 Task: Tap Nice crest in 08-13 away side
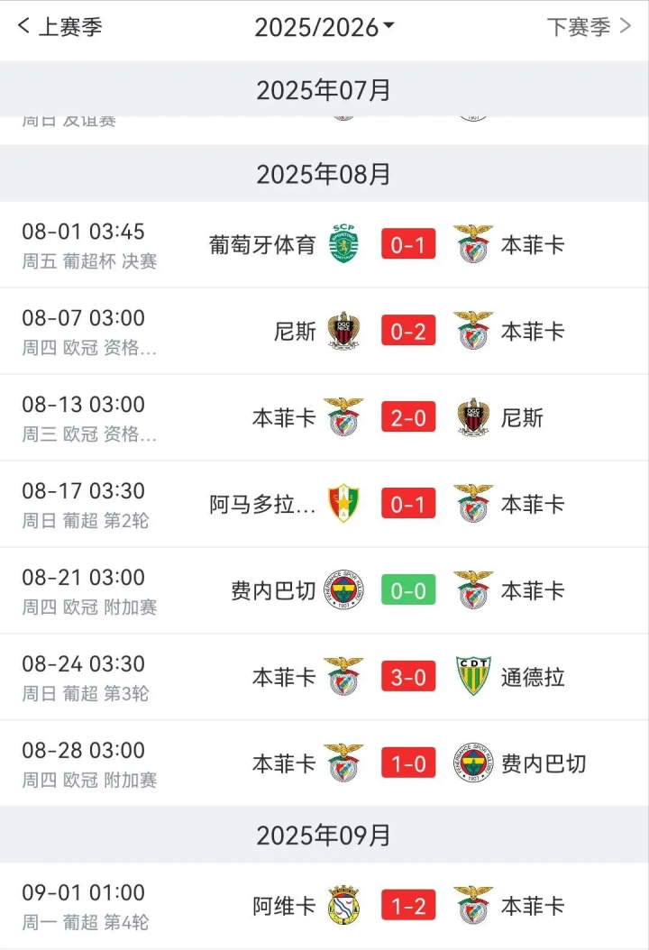point(473,417)
